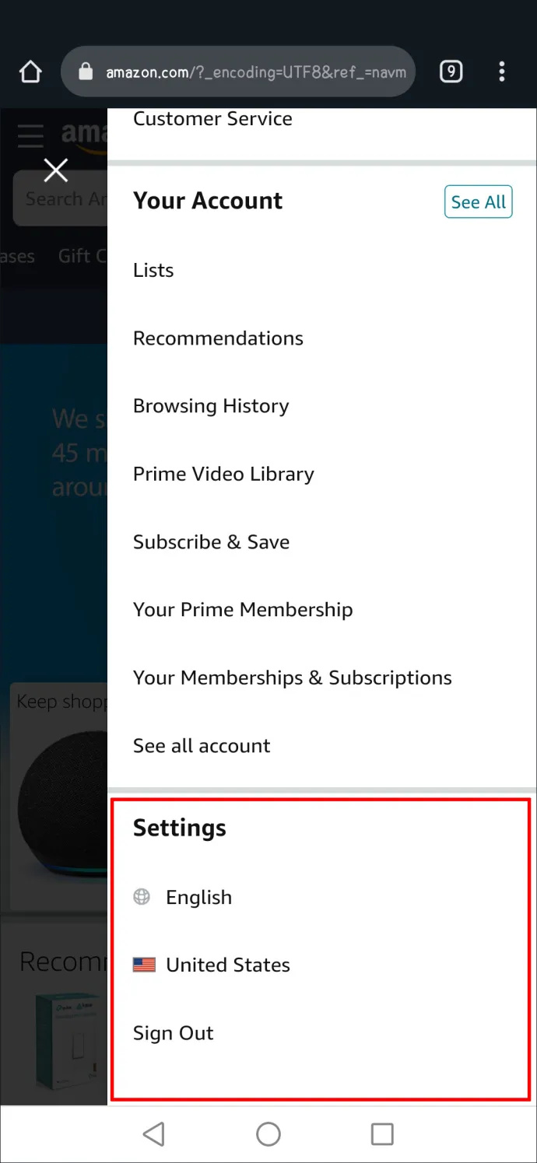Tap the Android back navigation button
The image size is (537, 1163).
click(154, 1134)
